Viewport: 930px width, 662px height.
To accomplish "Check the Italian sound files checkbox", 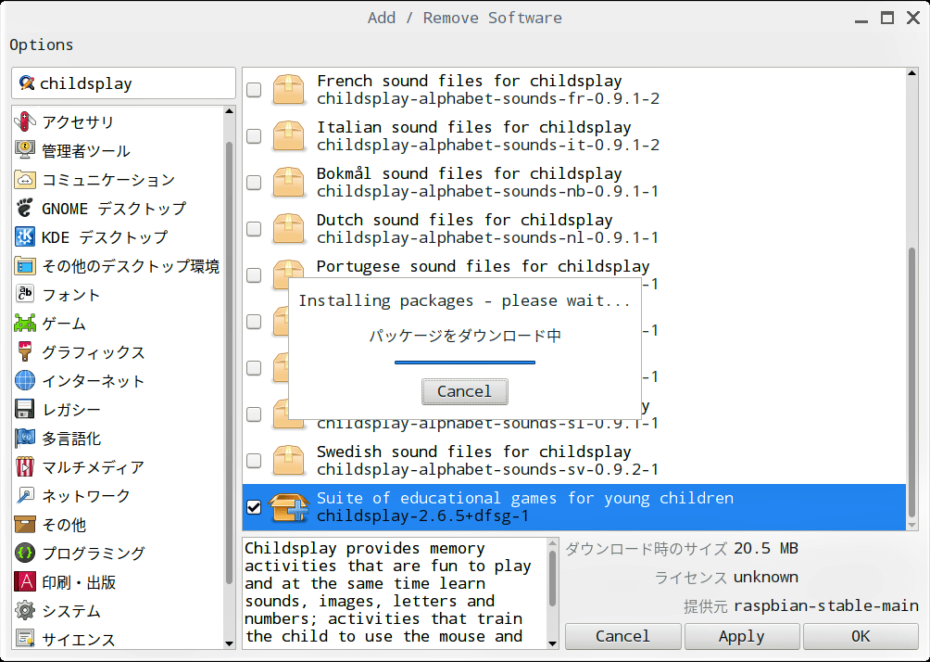I will (x=254, y=136).
